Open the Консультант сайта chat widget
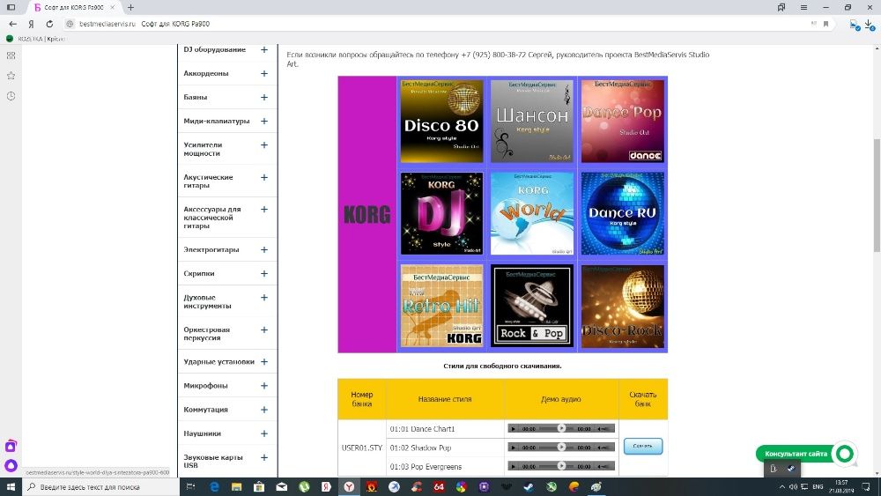Screen dimensions: 881x496 [806, 454]
